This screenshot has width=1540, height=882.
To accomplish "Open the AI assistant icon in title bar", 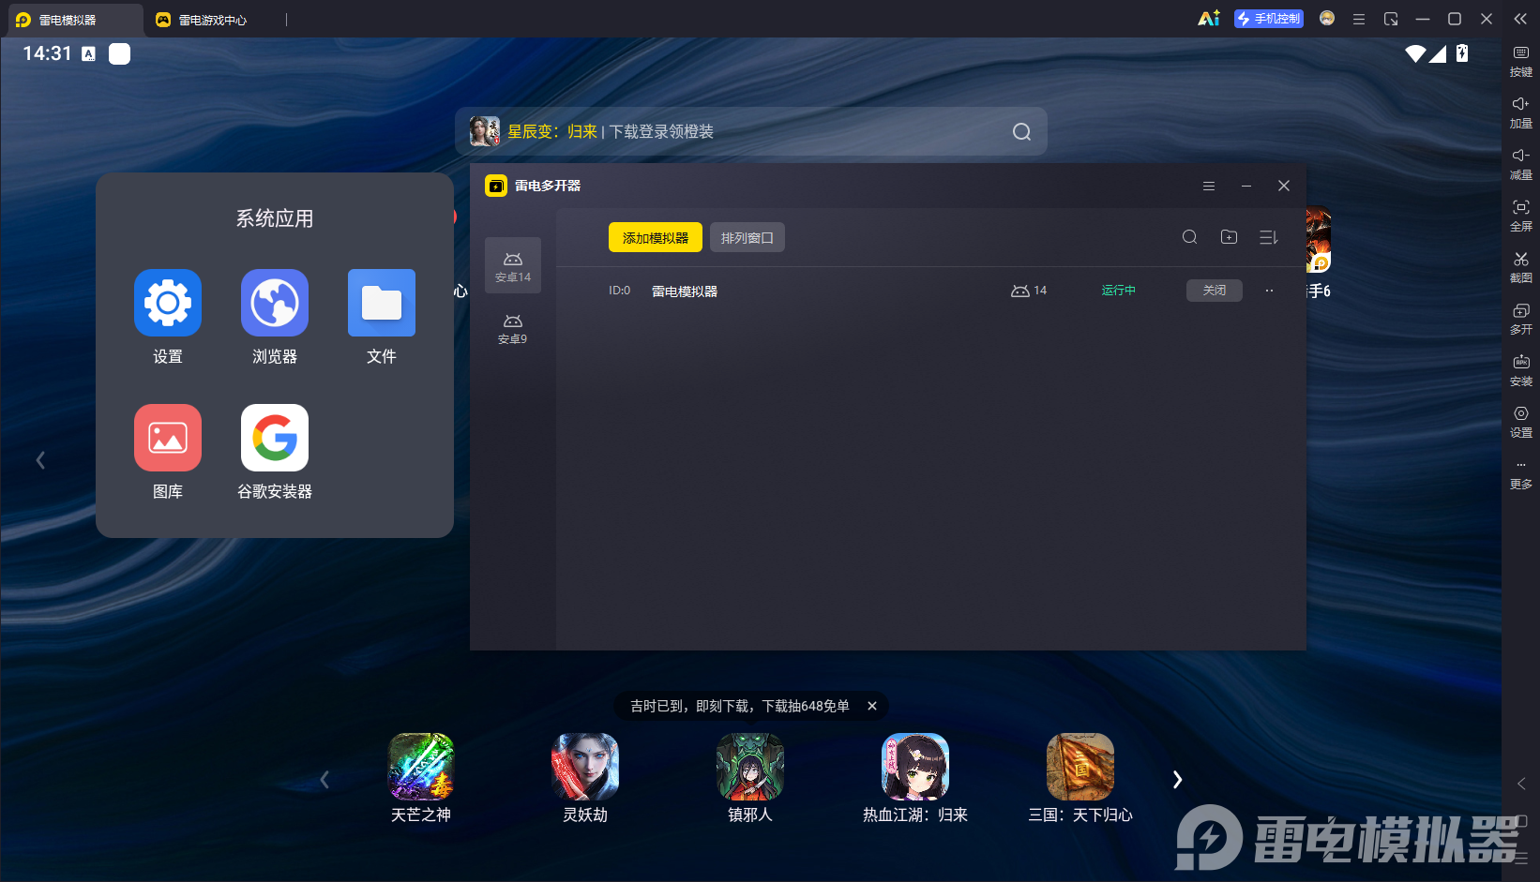I will coord(1209,19).
